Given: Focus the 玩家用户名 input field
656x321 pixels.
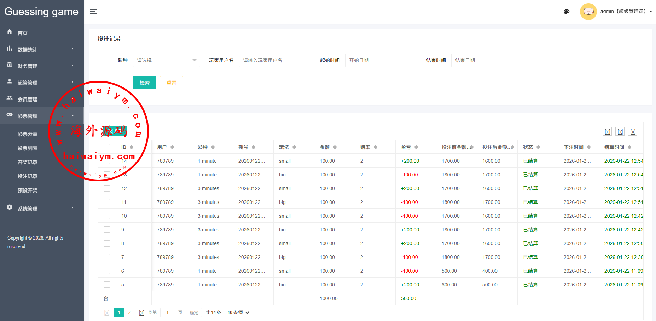Looking at the screenshot, I should pyautogui.click(x=272, y=60).
